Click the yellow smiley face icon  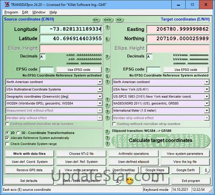click(x=130, y=181)
